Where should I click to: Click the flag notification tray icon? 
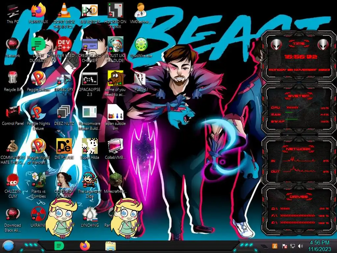pos(284,246)
